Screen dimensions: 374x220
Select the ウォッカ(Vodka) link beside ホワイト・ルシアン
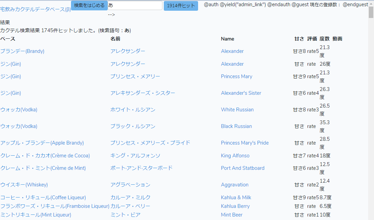[19, 110]
